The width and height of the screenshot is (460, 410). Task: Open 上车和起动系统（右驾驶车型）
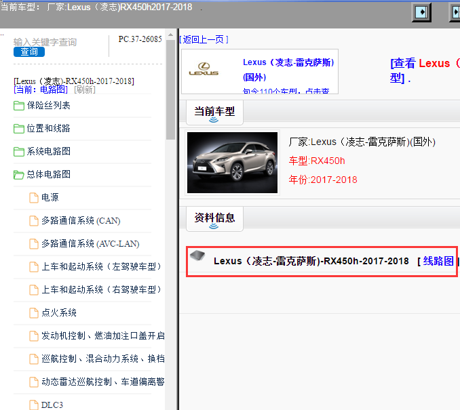pos(102,290)
